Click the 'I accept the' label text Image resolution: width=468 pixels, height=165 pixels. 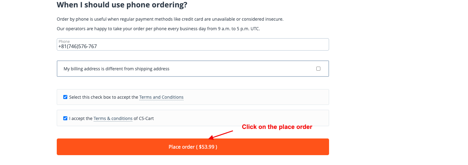tap(81, 118)
